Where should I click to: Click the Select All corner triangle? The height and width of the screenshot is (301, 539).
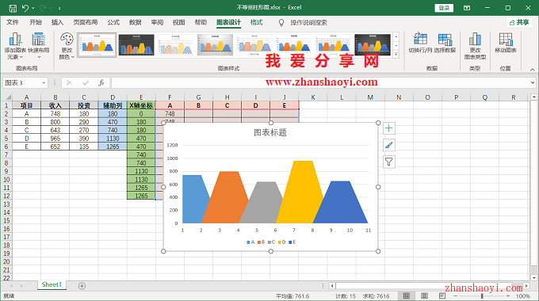click(8, 97)
